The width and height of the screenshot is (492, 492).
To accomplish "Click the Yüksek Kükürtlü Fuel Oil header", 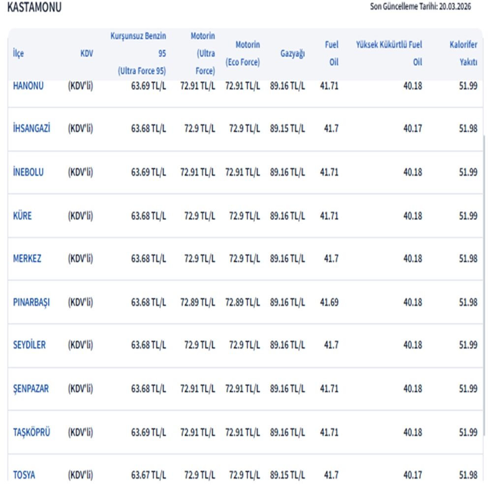I will pyautogui.click(x=389, y=54).
